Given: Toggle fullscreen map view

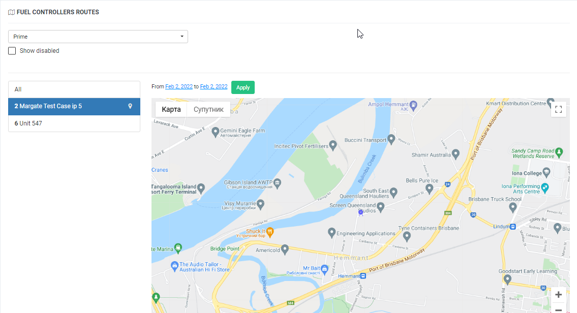Looking at the screenshot, I should tap(558, 109).
